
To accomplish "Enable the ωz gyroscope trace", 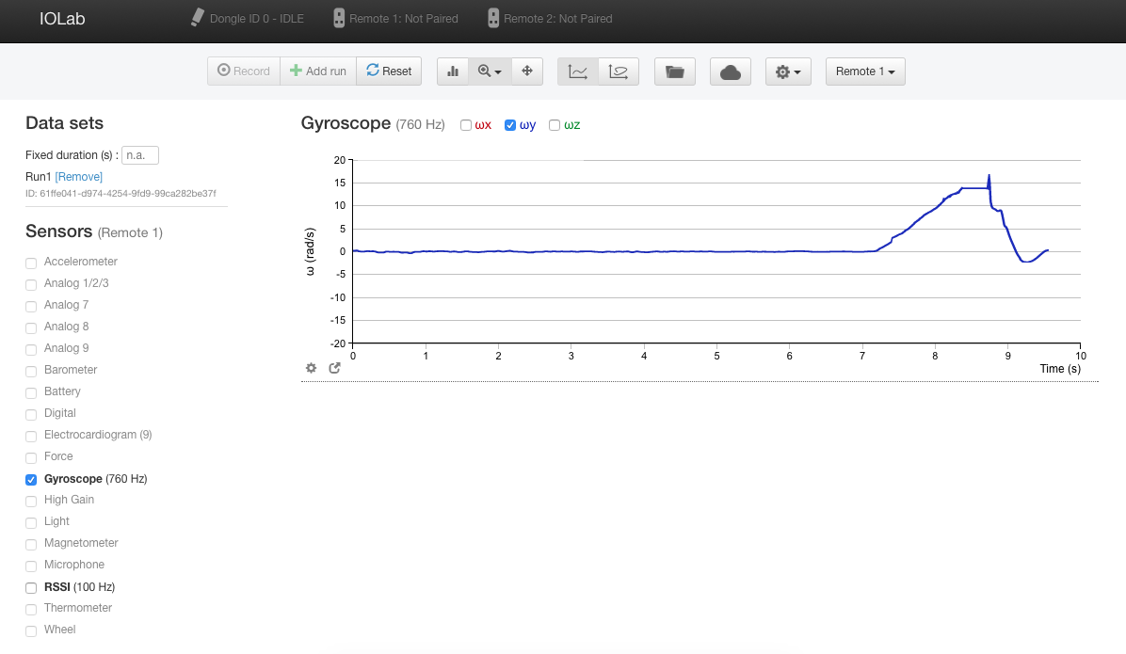I will (x=555, y=125).
